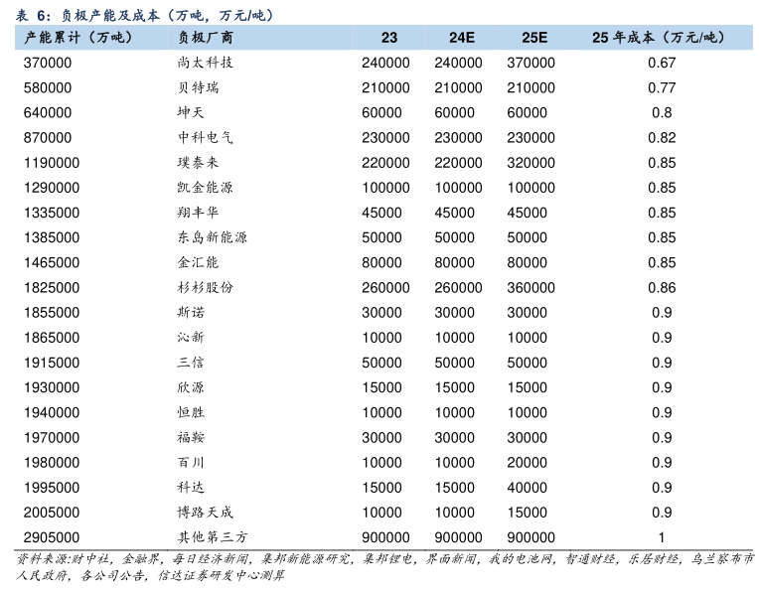Click source line 人民政府，各公司公告
Viewport: 759px width, 592px height.
point(150,575)
